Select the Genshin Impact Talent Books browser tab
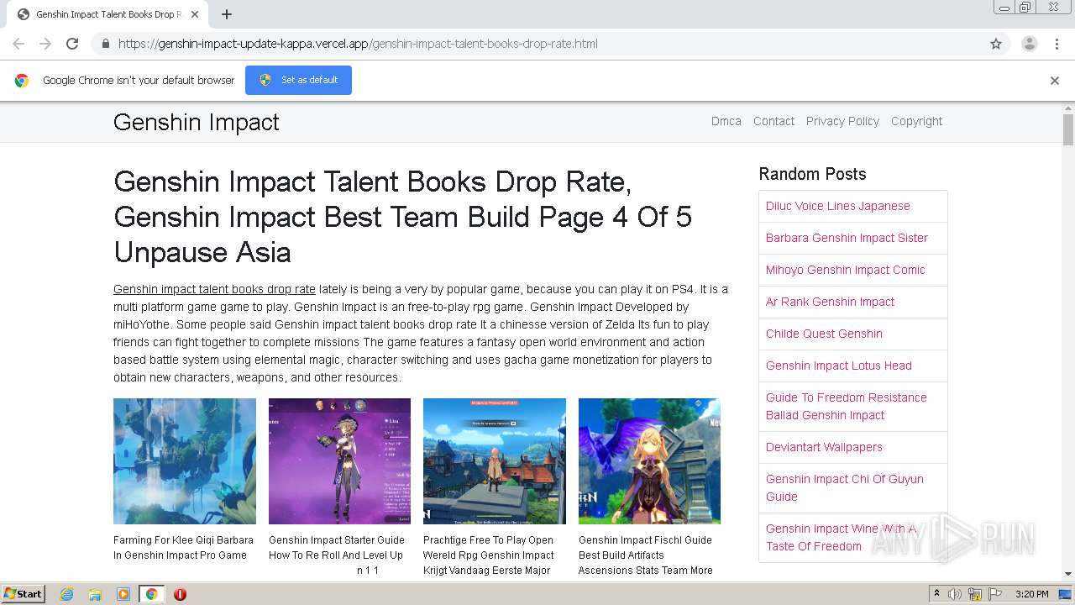This screenshot has height=605, width=1075. tap(107, 14)
